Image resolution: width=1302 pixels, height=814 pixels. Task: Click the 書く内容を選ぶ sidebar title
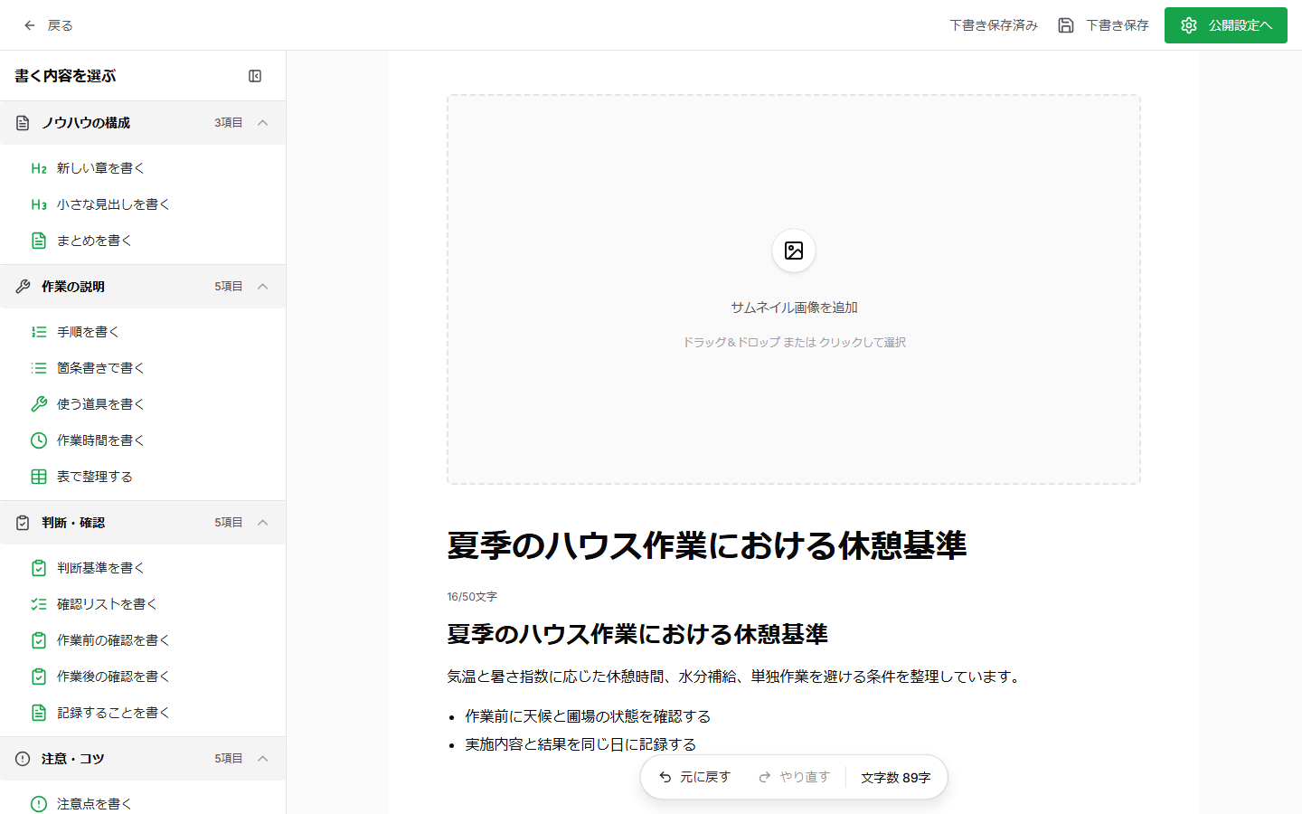pyautogui.click(x=65, y=76)
